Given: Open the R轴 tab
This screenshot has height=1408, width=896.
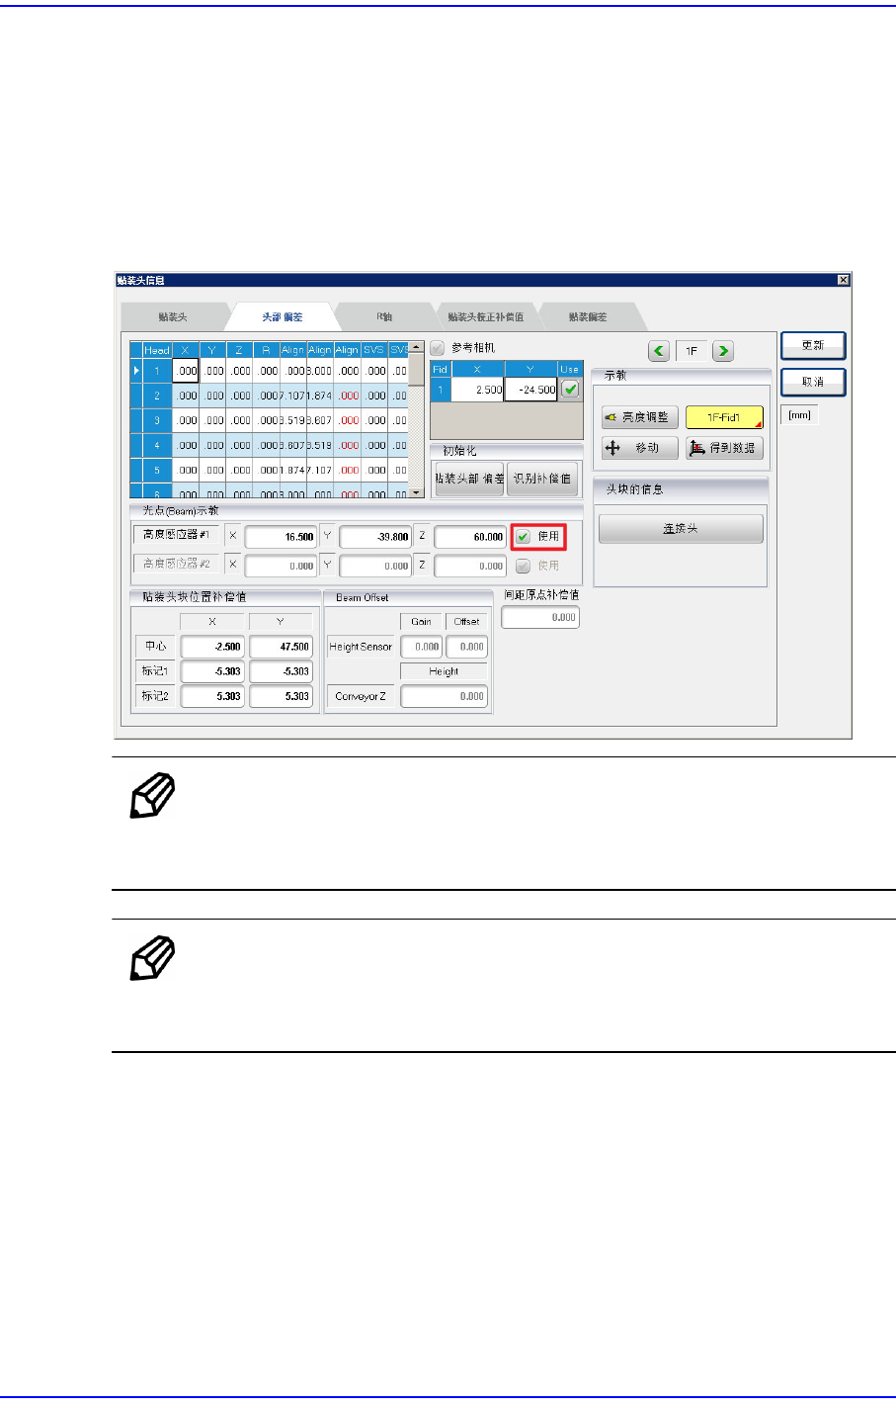Looking at the screenshot, I should [384, 317].
